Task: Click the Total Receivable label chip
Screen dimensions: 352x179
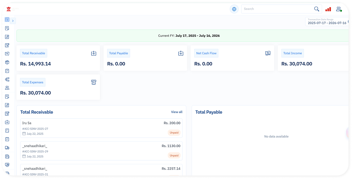Action: pyautogui.click(x=33, y=53)
